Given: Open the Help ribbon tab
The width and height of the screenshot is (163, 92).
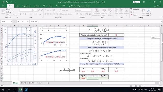Looking at the screenshot, I should [x=64, y=6].
